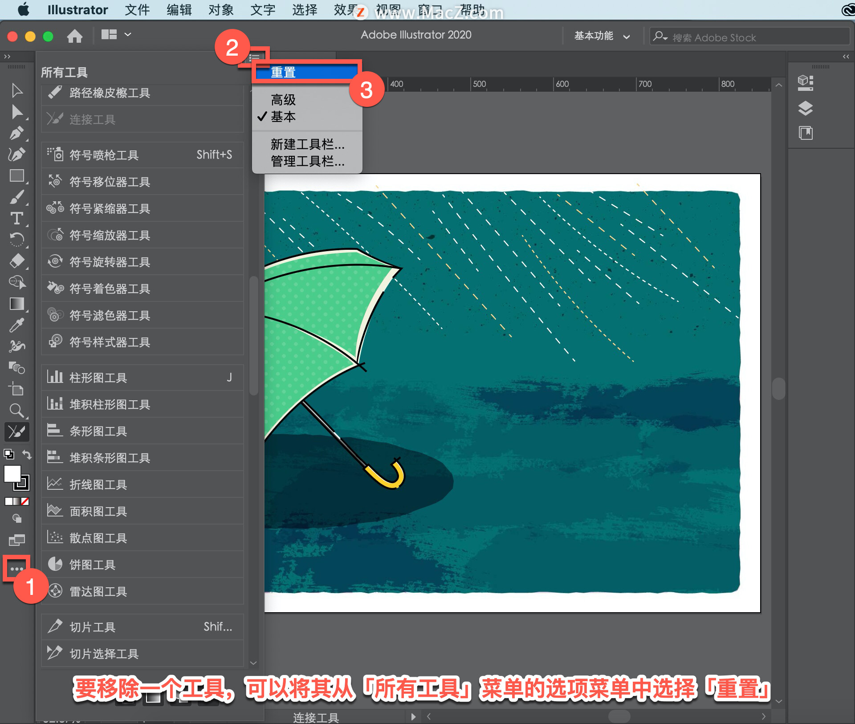855x724 pixels.
Task: Click the tools list scrollbar thumb
Action: point(253,336)
